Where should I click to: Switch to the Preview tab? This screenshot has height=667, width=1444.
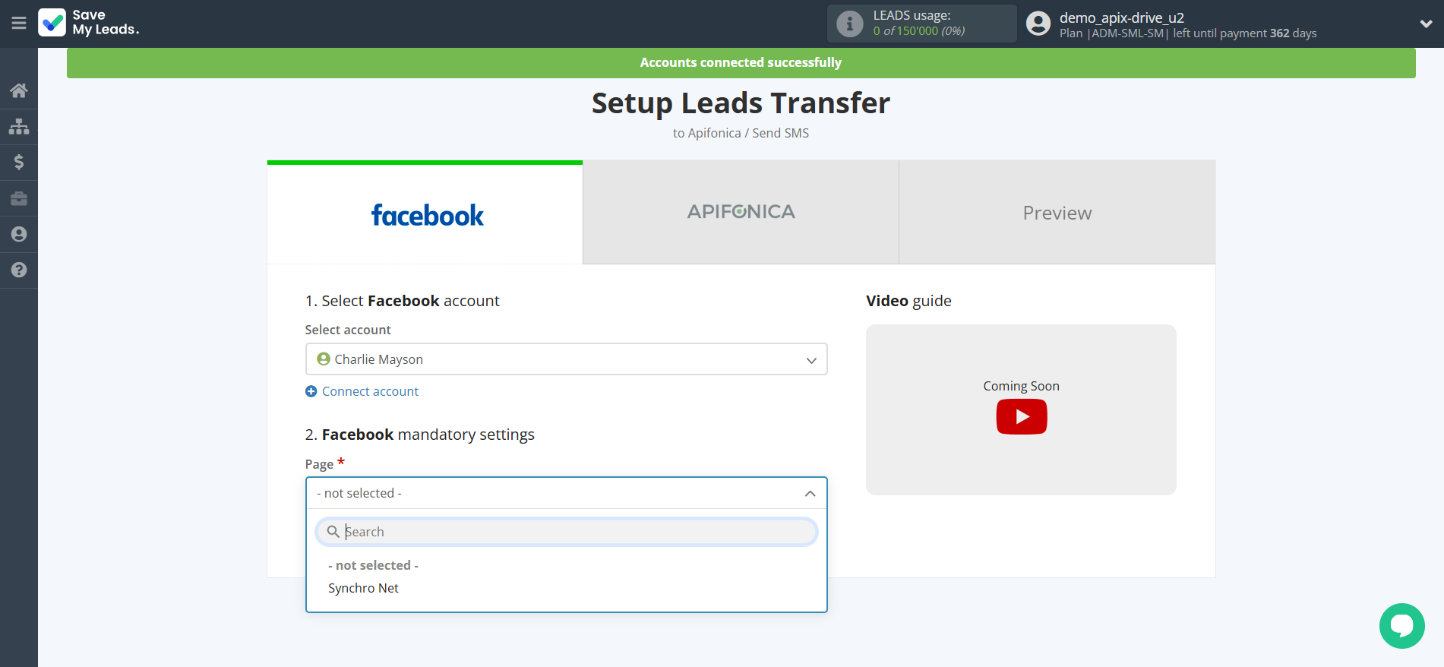(x=1057, y=213)
